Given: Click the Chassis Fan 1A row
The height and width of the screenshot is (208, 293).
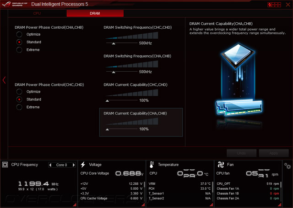Looking at the screenshot, I should (248, 189).
